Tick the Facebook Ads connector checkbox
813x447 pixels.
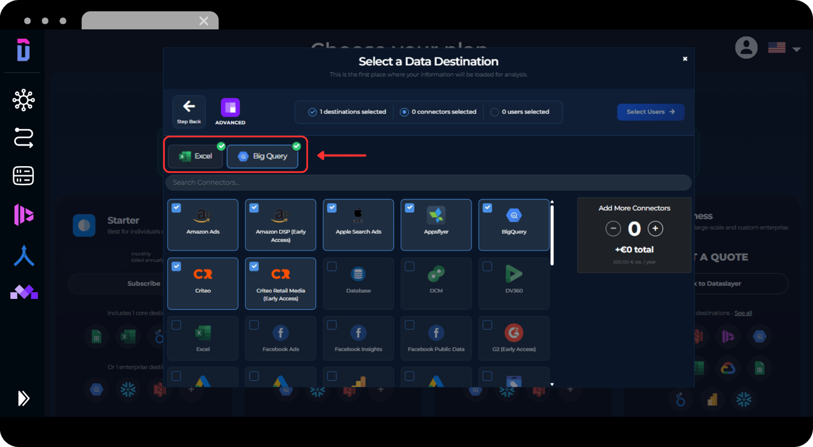254,325
